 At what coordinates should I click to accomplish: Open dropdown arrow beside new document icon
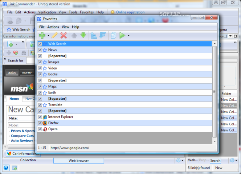16,44
